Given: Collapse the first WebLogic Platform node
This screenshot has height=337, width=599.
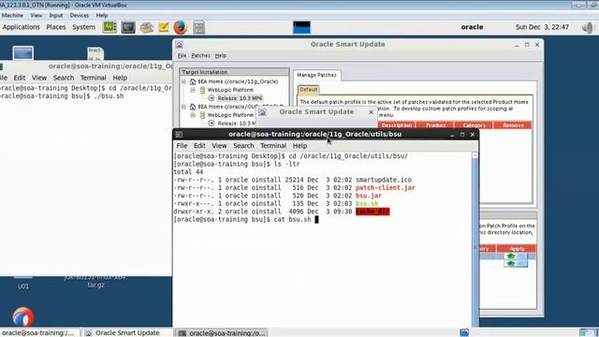Looking at the screenshot, I should (193, 90).
